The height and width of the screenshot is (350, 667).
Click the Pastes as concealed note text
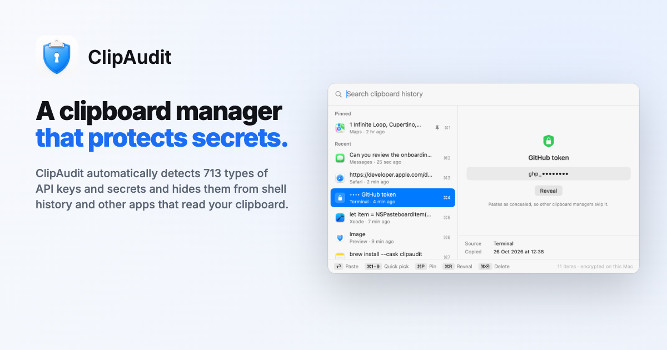(x=548, y=204)
